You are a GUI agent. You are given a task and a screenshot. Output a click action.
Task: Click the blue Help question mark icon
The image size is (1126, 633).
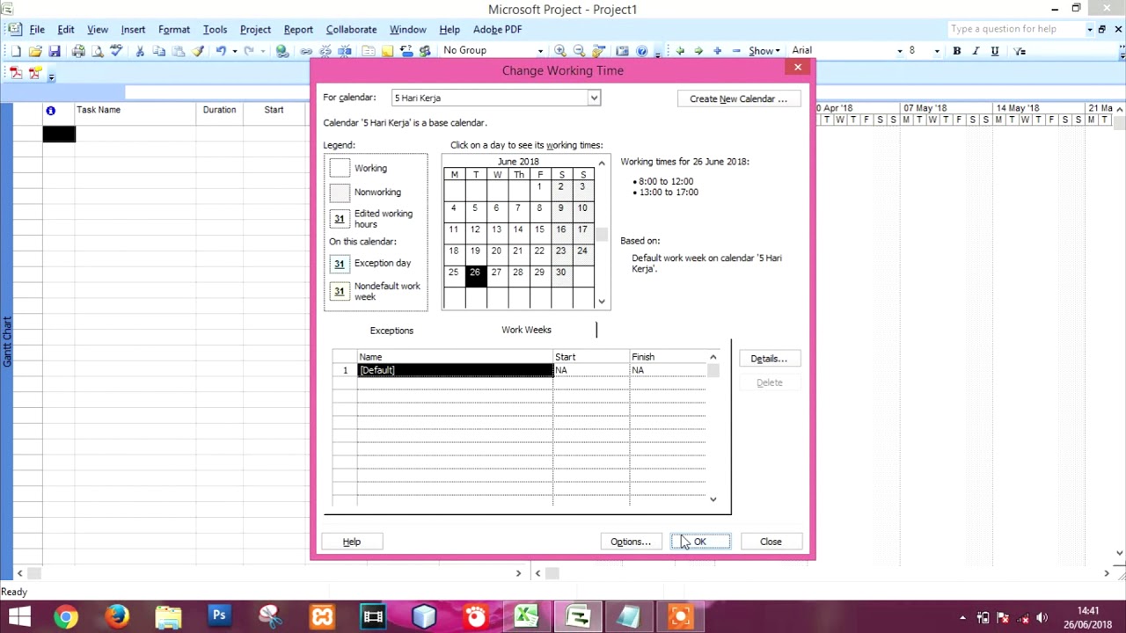click(x=642, y=51)
